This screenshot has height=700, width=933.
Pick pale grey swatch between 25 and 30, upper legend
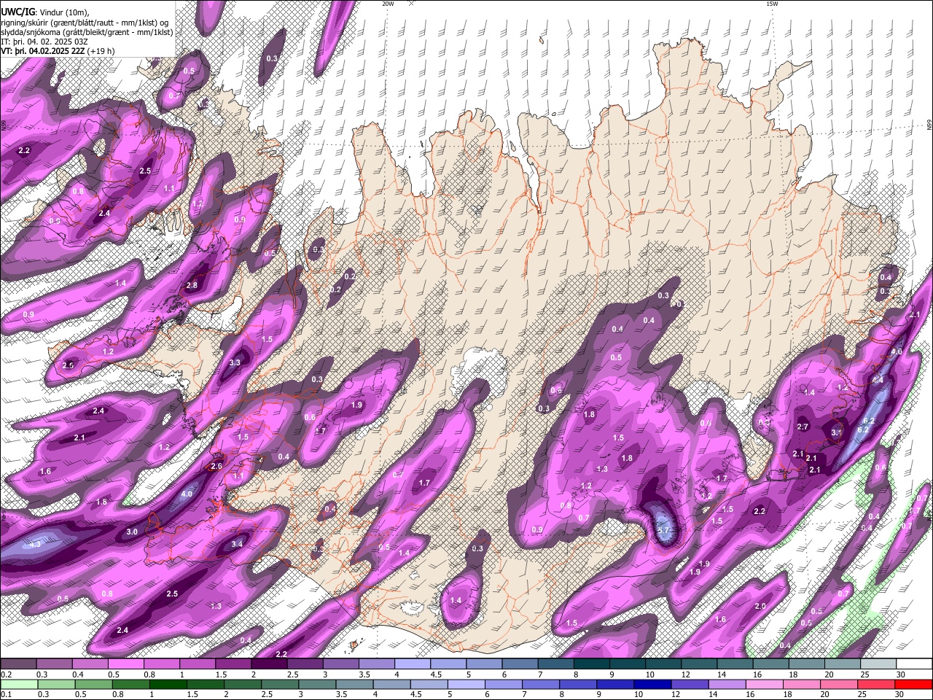pos(878,664)
